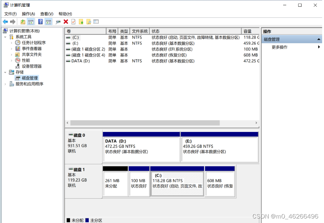Click the back navigation arrow icon
Viewport: 324px width, 223px height.
(x=5, y=21)
